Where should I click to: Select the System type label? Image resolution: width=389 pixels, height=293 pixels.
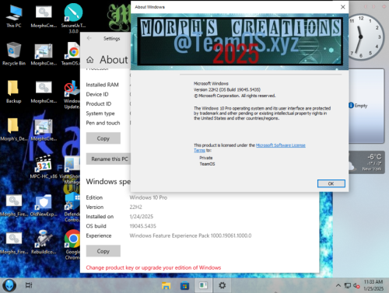100,113
